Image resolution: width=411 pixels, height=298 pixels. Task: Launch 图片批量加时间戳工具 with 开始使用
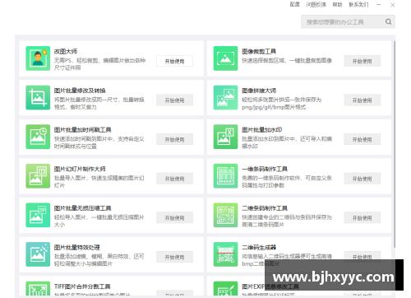(174, 139)
